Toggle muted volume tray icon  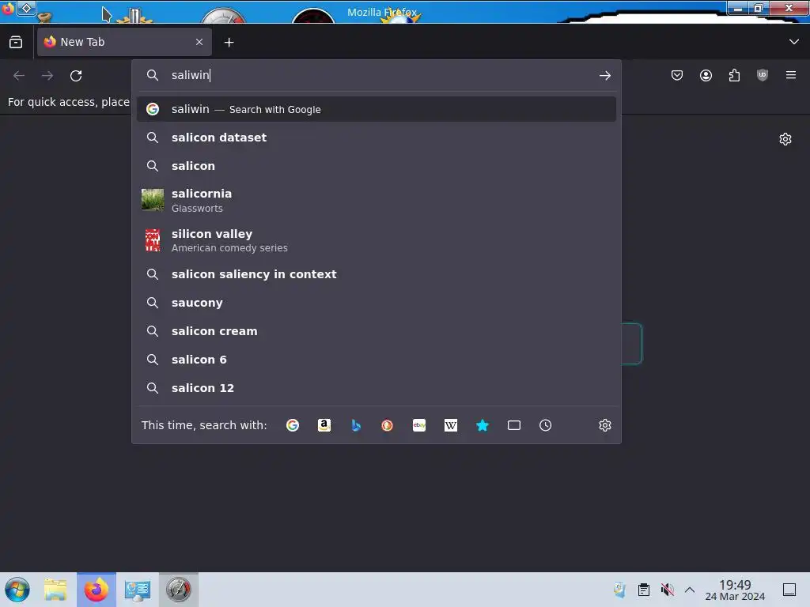(667, 590)
